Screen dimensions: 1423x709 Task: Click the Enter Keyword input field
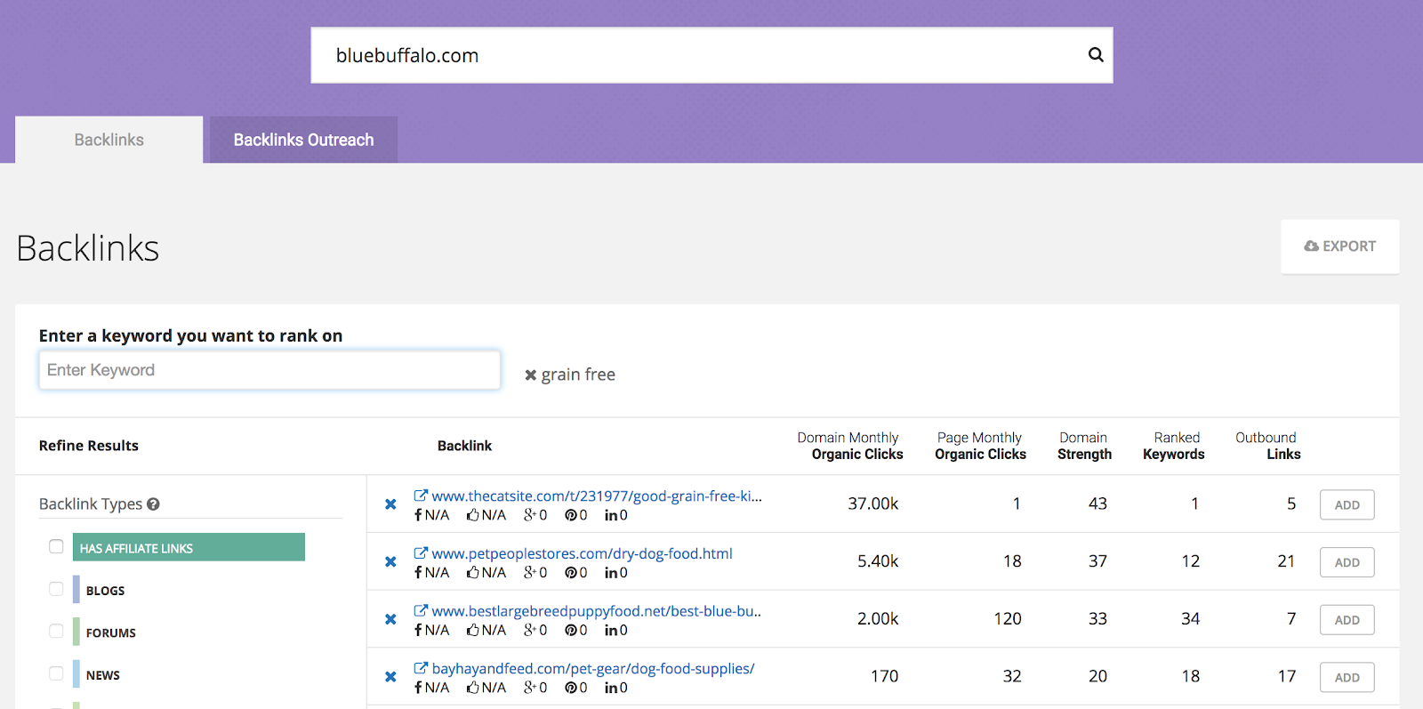pos(269,370)
